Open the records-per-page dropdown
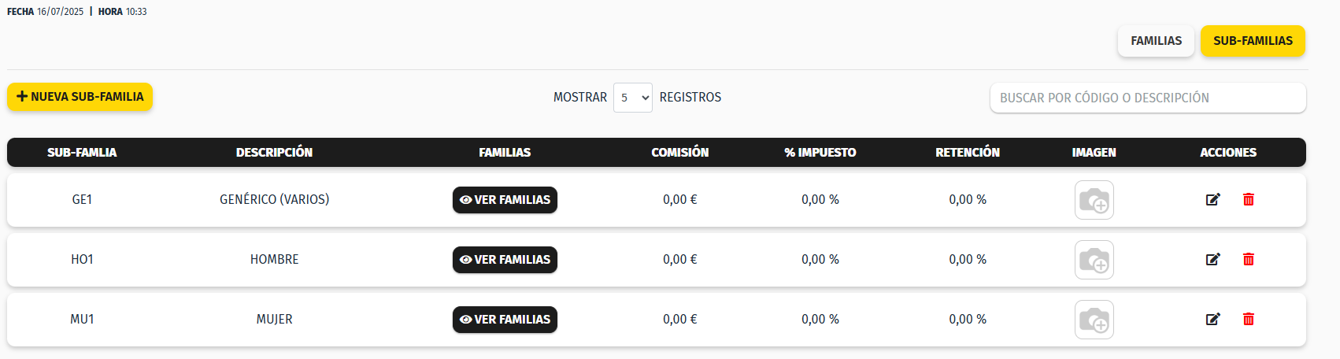 click(x=633, y=98)
